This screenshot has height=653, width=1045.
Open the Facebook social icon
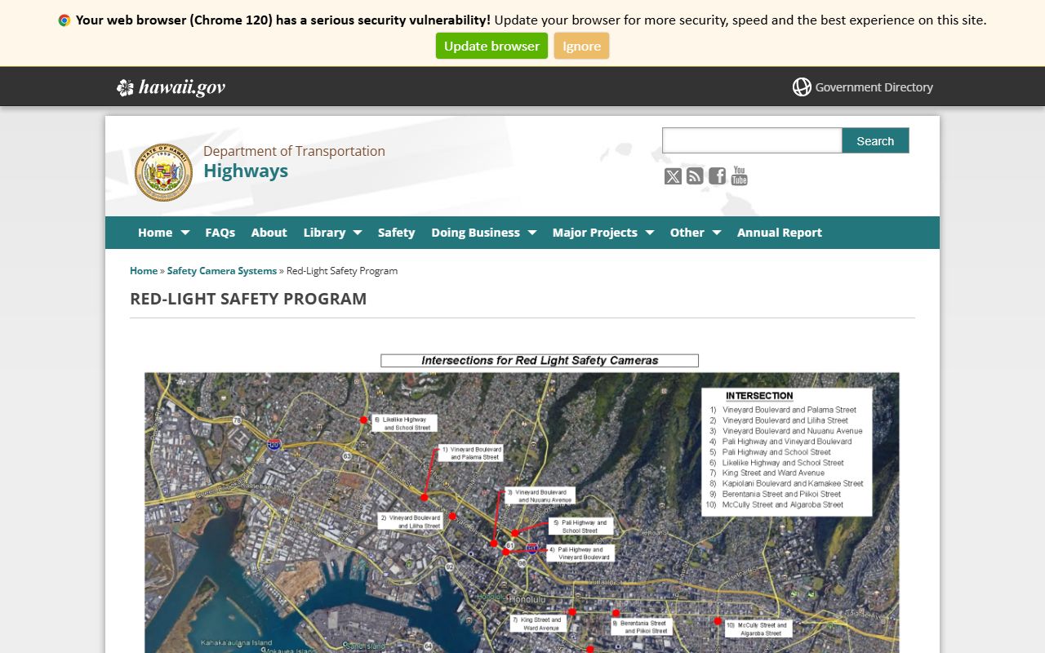(x=717, y=176)
